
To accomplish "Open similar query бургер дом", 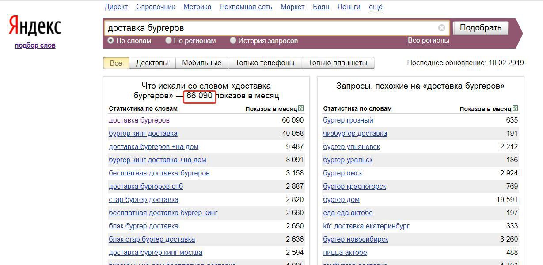I will click(341, 199).
